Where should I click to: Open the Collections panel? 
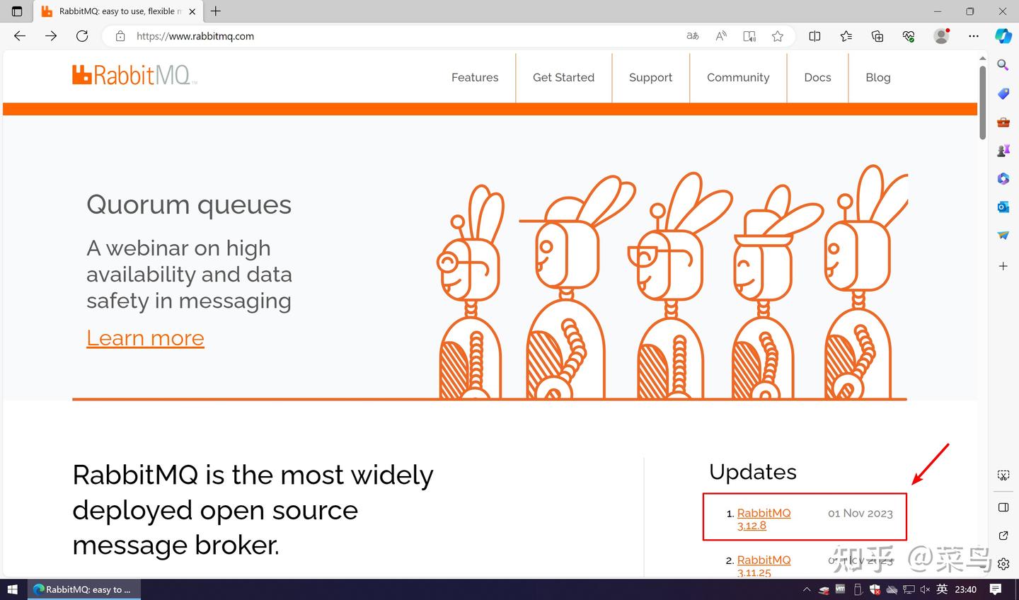[877, 35]
